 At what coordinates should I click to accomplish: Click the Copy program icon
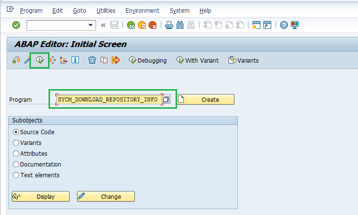point(104,60)
